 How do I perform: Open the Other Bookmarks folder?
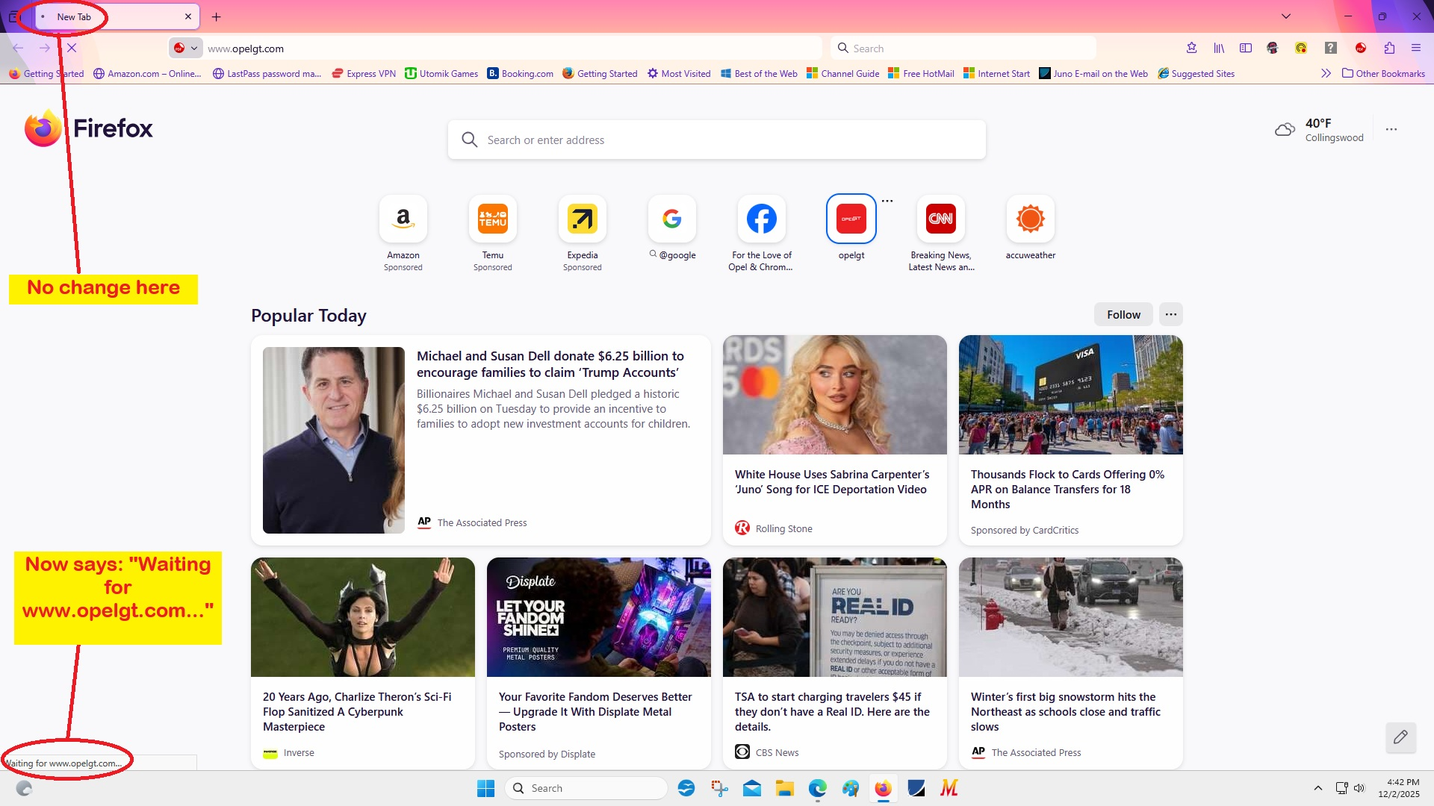pos(1383,74)
